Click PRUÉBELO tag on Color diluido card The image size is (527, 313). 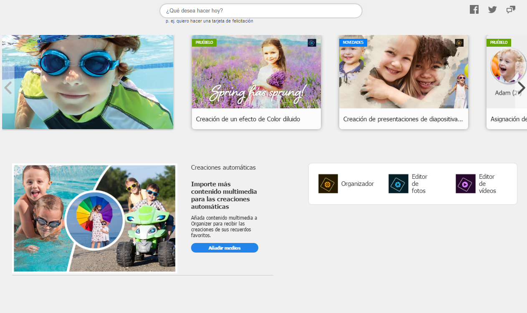click(204, 43)
